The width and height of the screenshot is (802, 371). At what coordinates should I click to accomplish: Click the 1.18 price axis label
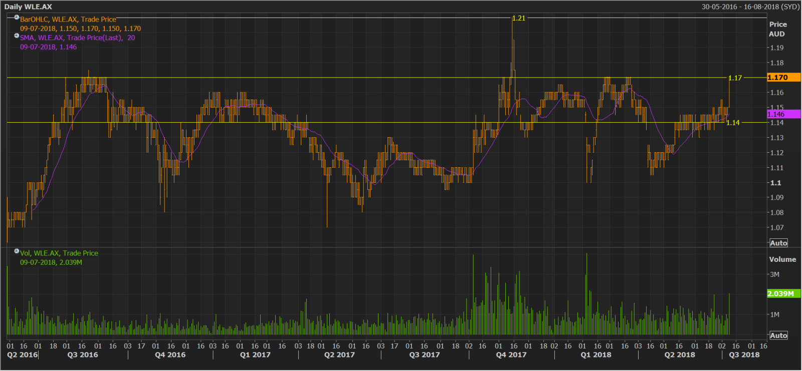pyautogui.click(x=777, y=63)
